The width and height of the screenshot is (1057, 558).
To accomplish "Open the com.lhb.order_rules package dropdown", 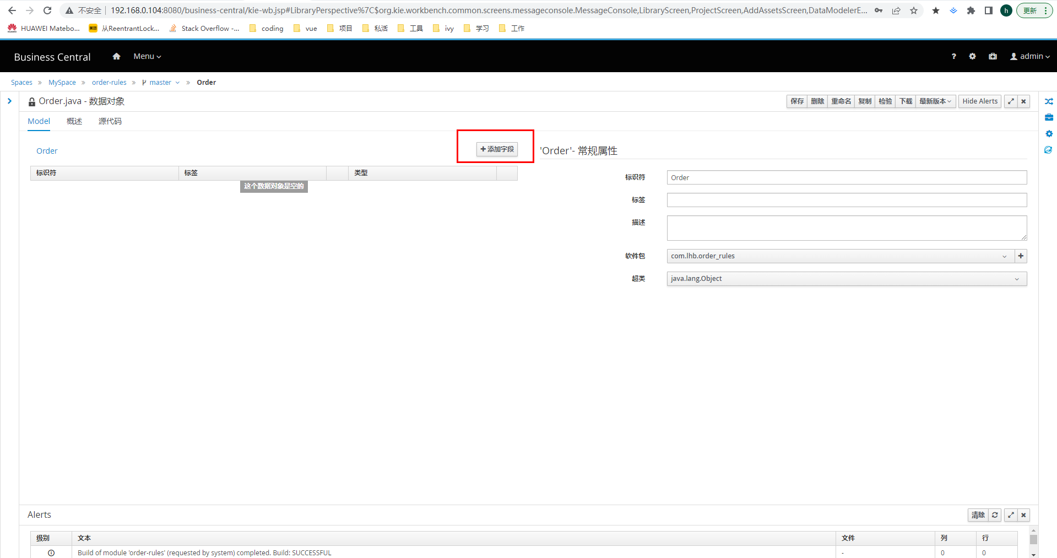I will pos(839,256).
